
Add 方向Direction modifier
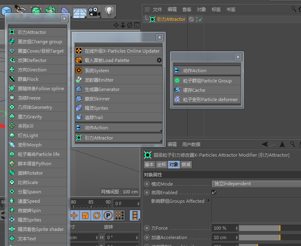38,70
